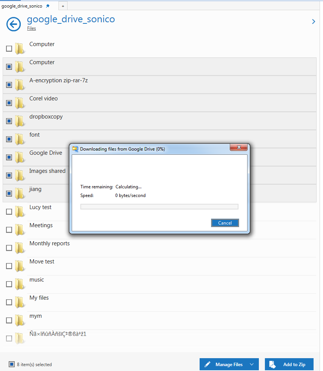Click the A-encryption zip-rar-7z folder icon
The image size is (323, 371).
(20, 85)
